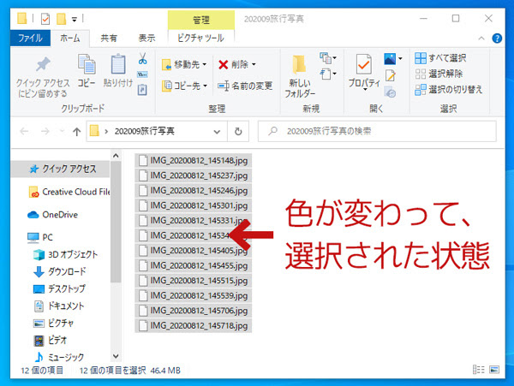Screen dimensions: 514x386
Task: Click Rename (名前の変更) in the ribbon
Action: click(245, 86)
